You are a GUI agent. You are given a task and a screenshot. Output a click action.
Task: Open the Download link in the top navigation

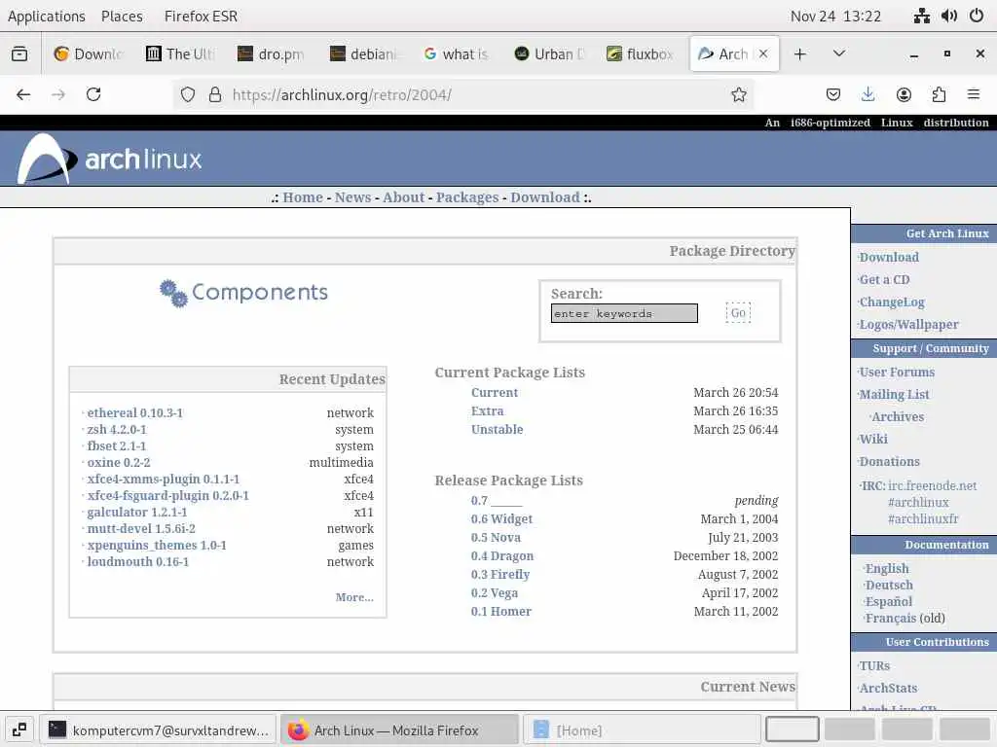545,197
